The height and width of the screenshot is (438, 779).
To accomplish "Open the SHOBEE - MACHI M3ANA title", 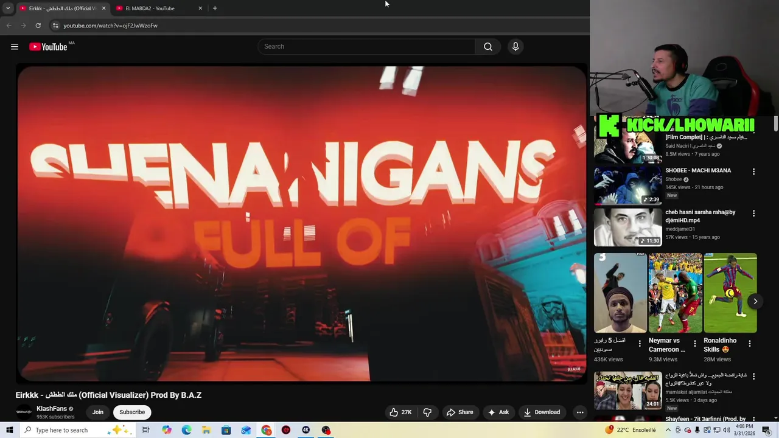I will pyautogui.click(x=698, y=170).
